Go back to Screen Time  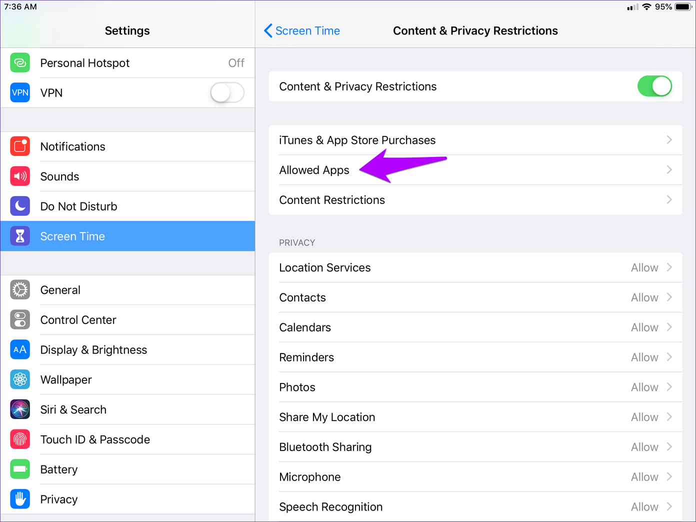coord(302,31)
